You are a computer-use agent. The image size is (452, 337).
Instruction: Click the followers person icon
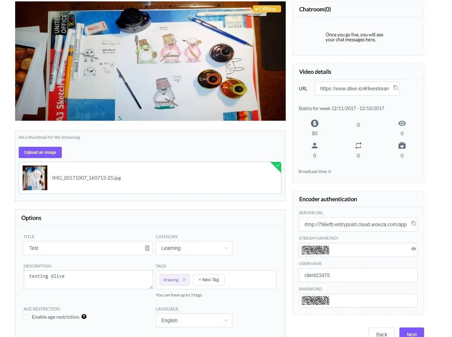tap(315, 145)
